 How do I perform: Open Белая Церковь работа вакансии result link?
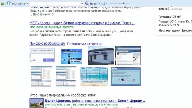coord(95,101)
